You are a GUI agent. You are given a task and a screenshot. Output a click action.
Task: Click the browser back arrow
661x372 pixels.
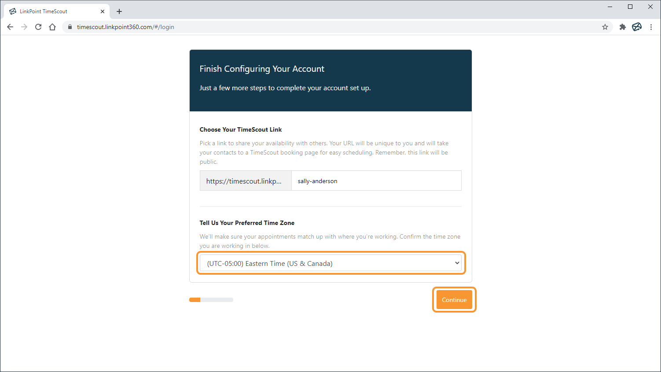(x=10, y=27)
